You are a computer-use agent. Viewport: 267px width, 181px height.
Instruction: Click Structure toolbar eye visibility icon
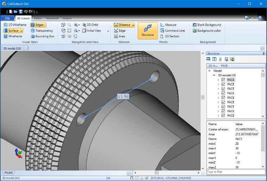[x=226, y=59]
